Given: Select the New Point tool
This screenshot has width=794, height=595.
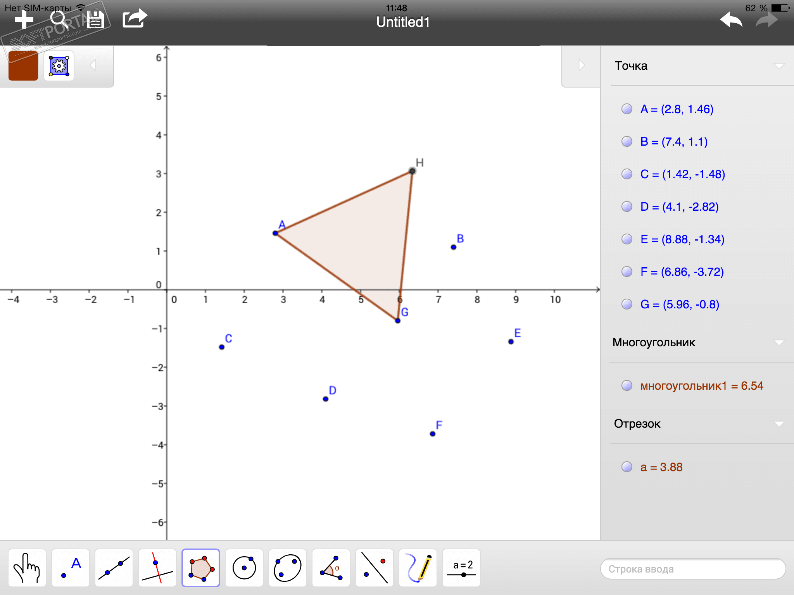Looking at the screenshot, I should (x=71, y=568).
